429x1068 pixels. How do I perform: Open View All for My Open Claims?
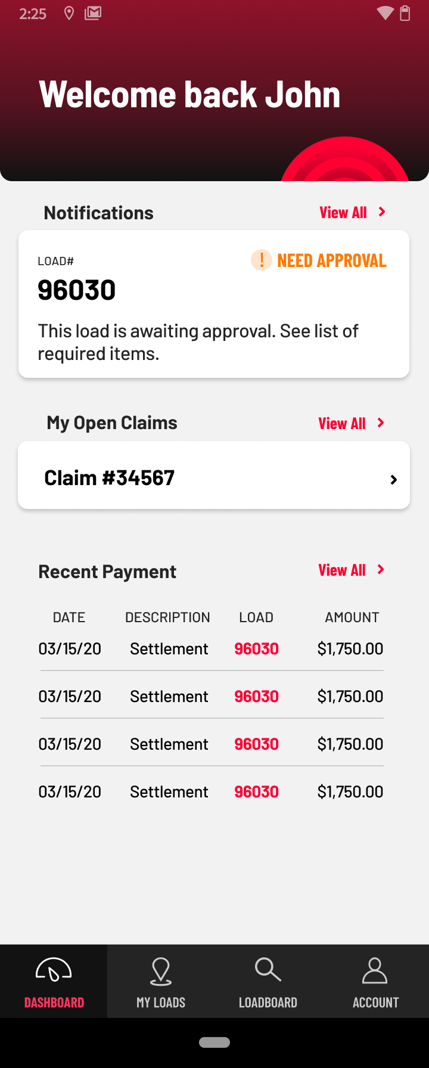(342, 423)
